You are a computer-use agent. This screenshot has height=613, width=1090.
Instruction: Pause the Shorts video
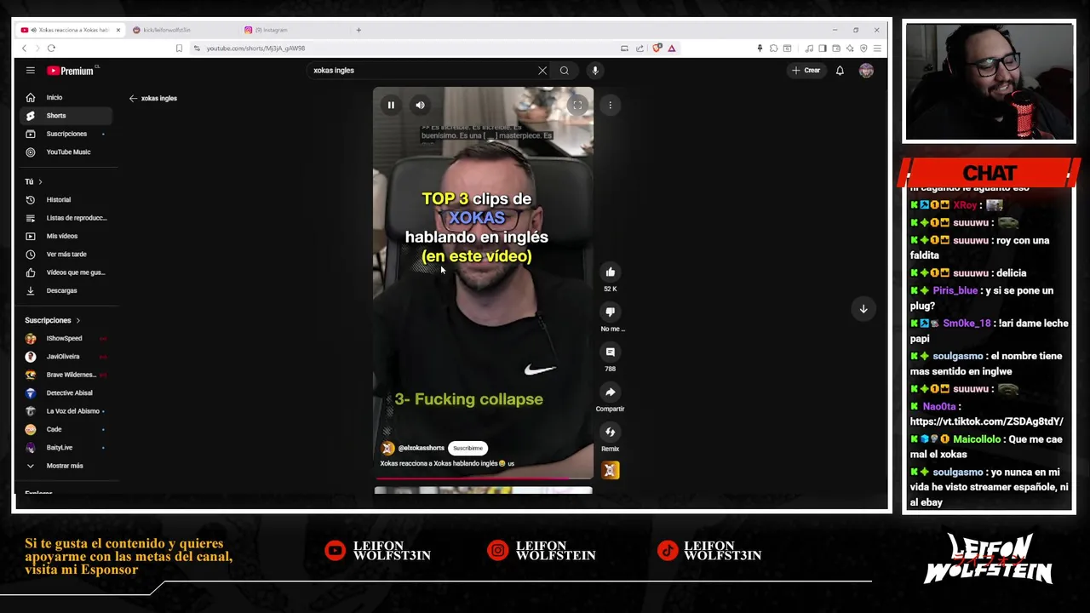[x=391, y=105]
